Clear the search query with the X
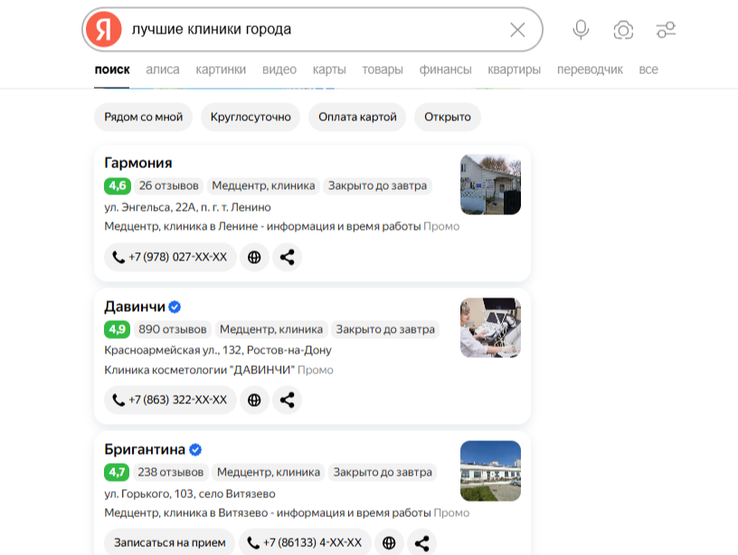738x555 pixels. [516, 29]
